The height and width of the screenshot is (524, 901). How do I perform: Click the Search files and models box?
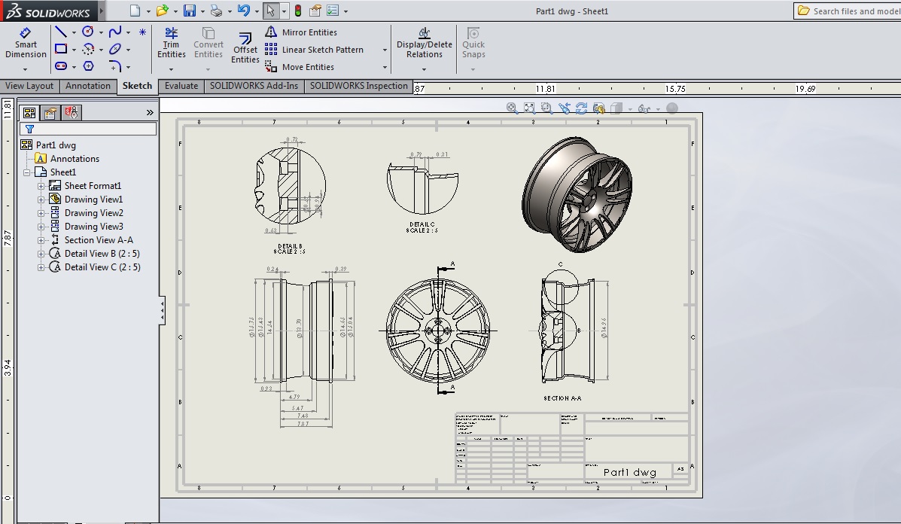pos(848,11)
